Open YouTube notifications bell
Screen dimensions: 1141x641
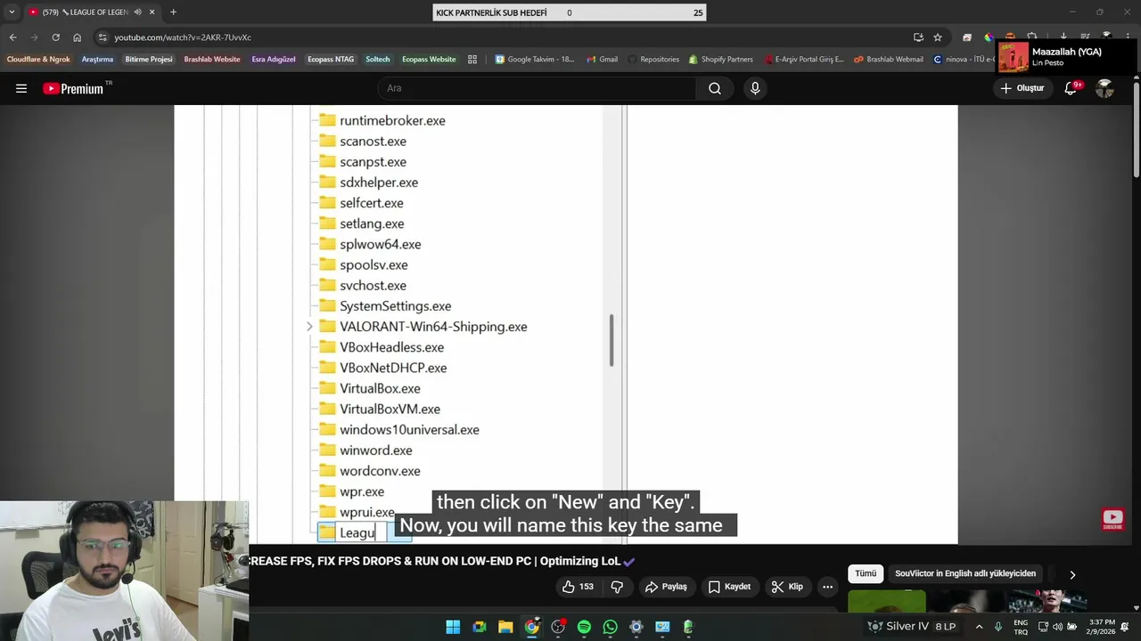pyautogui.click(x=1071, y=88)
